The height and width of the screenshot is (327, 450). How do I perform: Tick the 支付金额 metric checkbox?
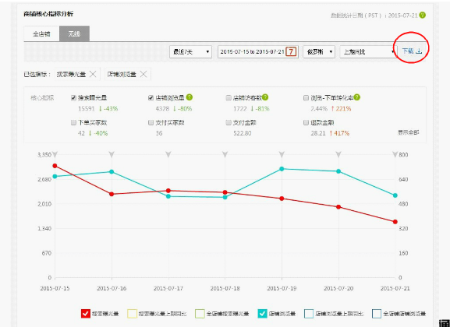tap(229, 123)
